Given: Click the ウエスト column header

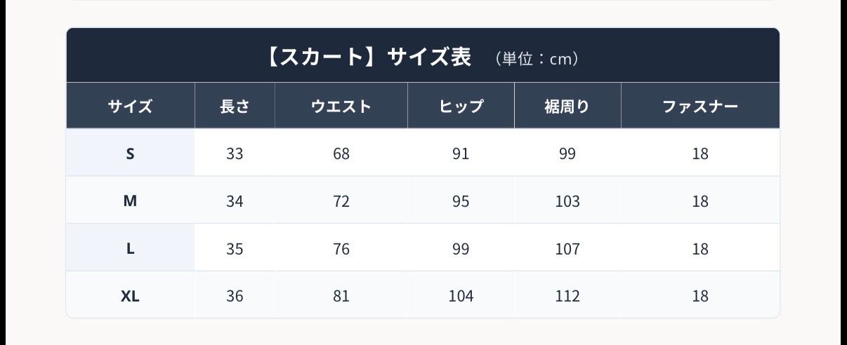Looking at the screenshot, I should click(341, 107).
